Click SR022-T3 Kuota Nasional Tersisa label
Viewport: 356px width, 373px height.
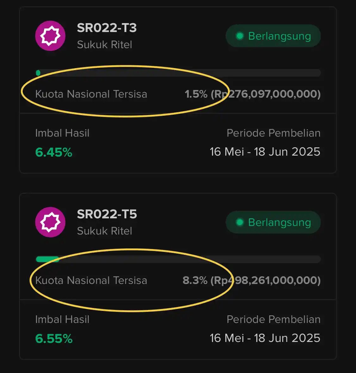[x=91, y=94]
